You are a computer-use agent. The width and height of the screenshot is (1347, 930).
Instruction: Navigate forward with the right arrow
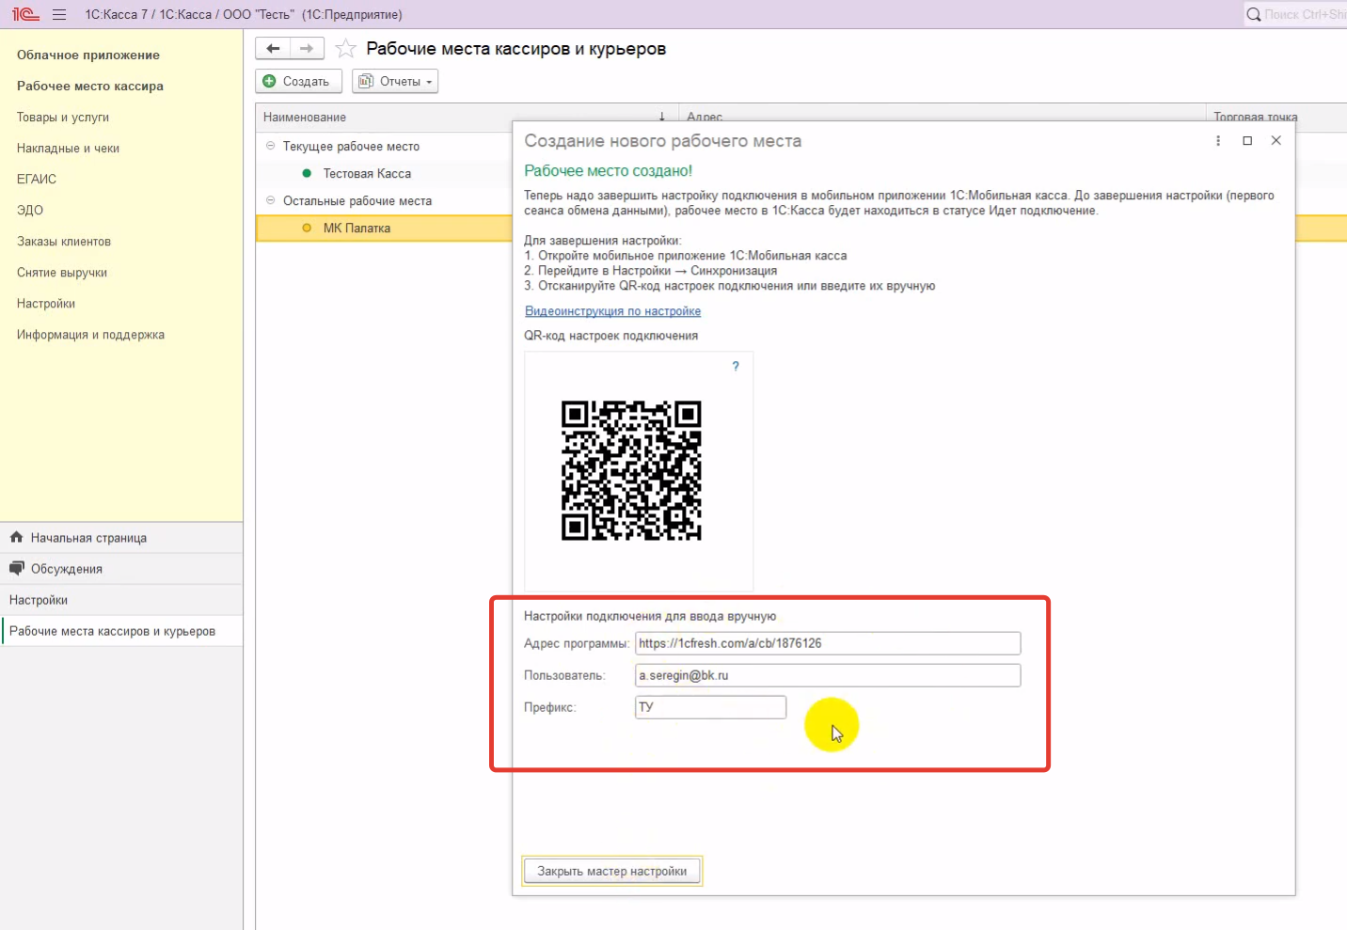coord(307,48)
